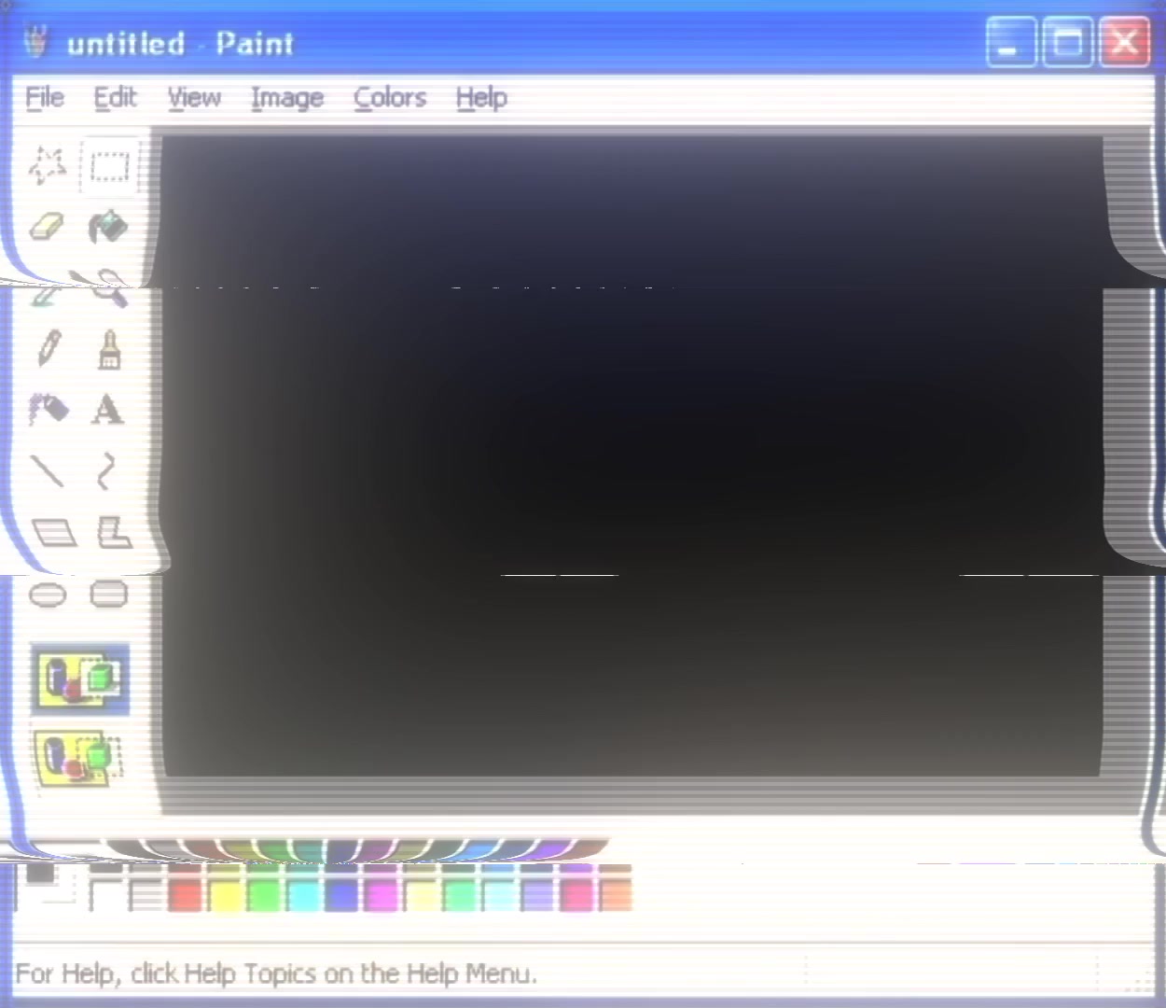Screen dimensions: 1166x1008
Task: Pick the Fill With Color bucket tool
Action: [x=109, y=227]
